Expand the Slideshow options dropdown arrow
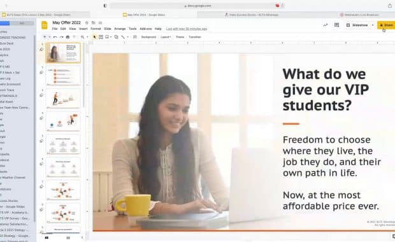The image size is (395, 242). pos(373,25)
